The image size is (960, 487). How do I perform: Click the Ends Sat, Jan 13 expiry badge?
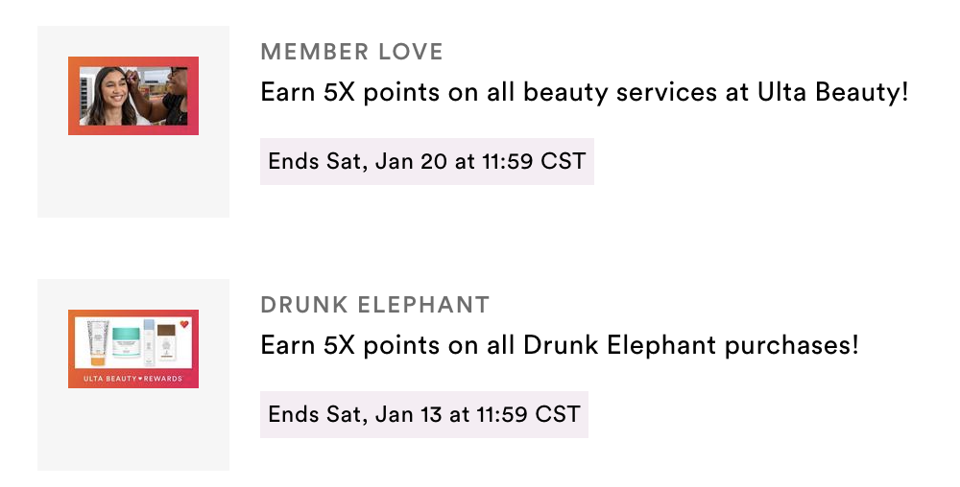tap(424, 414)
